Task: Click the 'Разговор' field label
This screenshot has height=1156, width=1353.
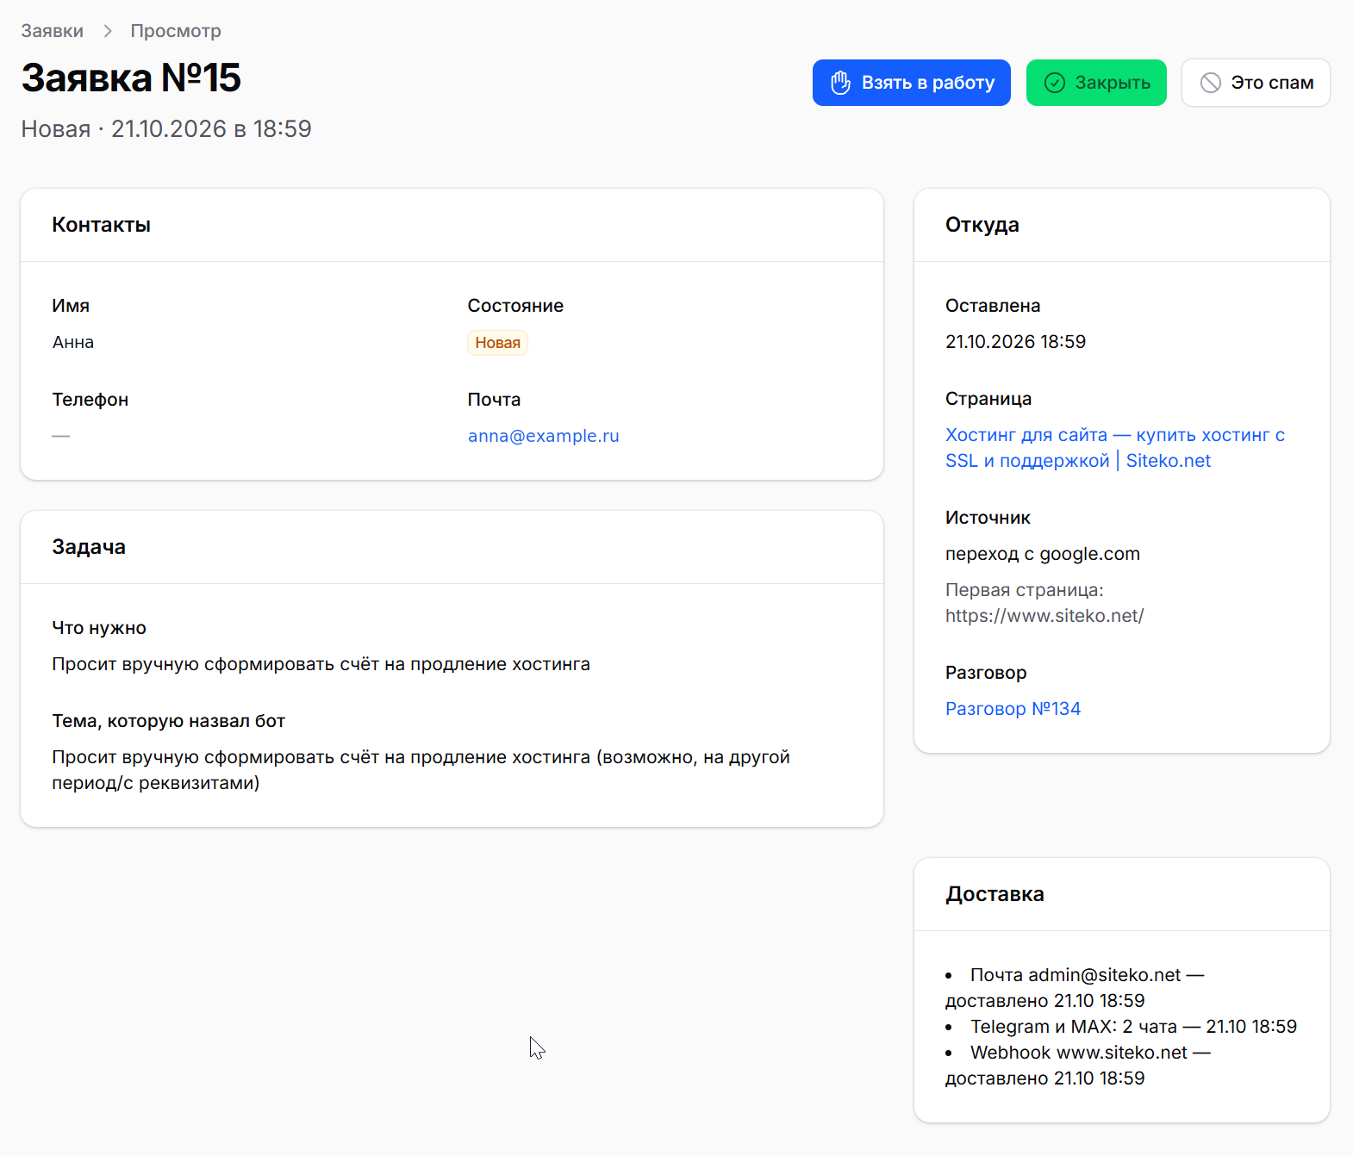Action: (986, 673)
